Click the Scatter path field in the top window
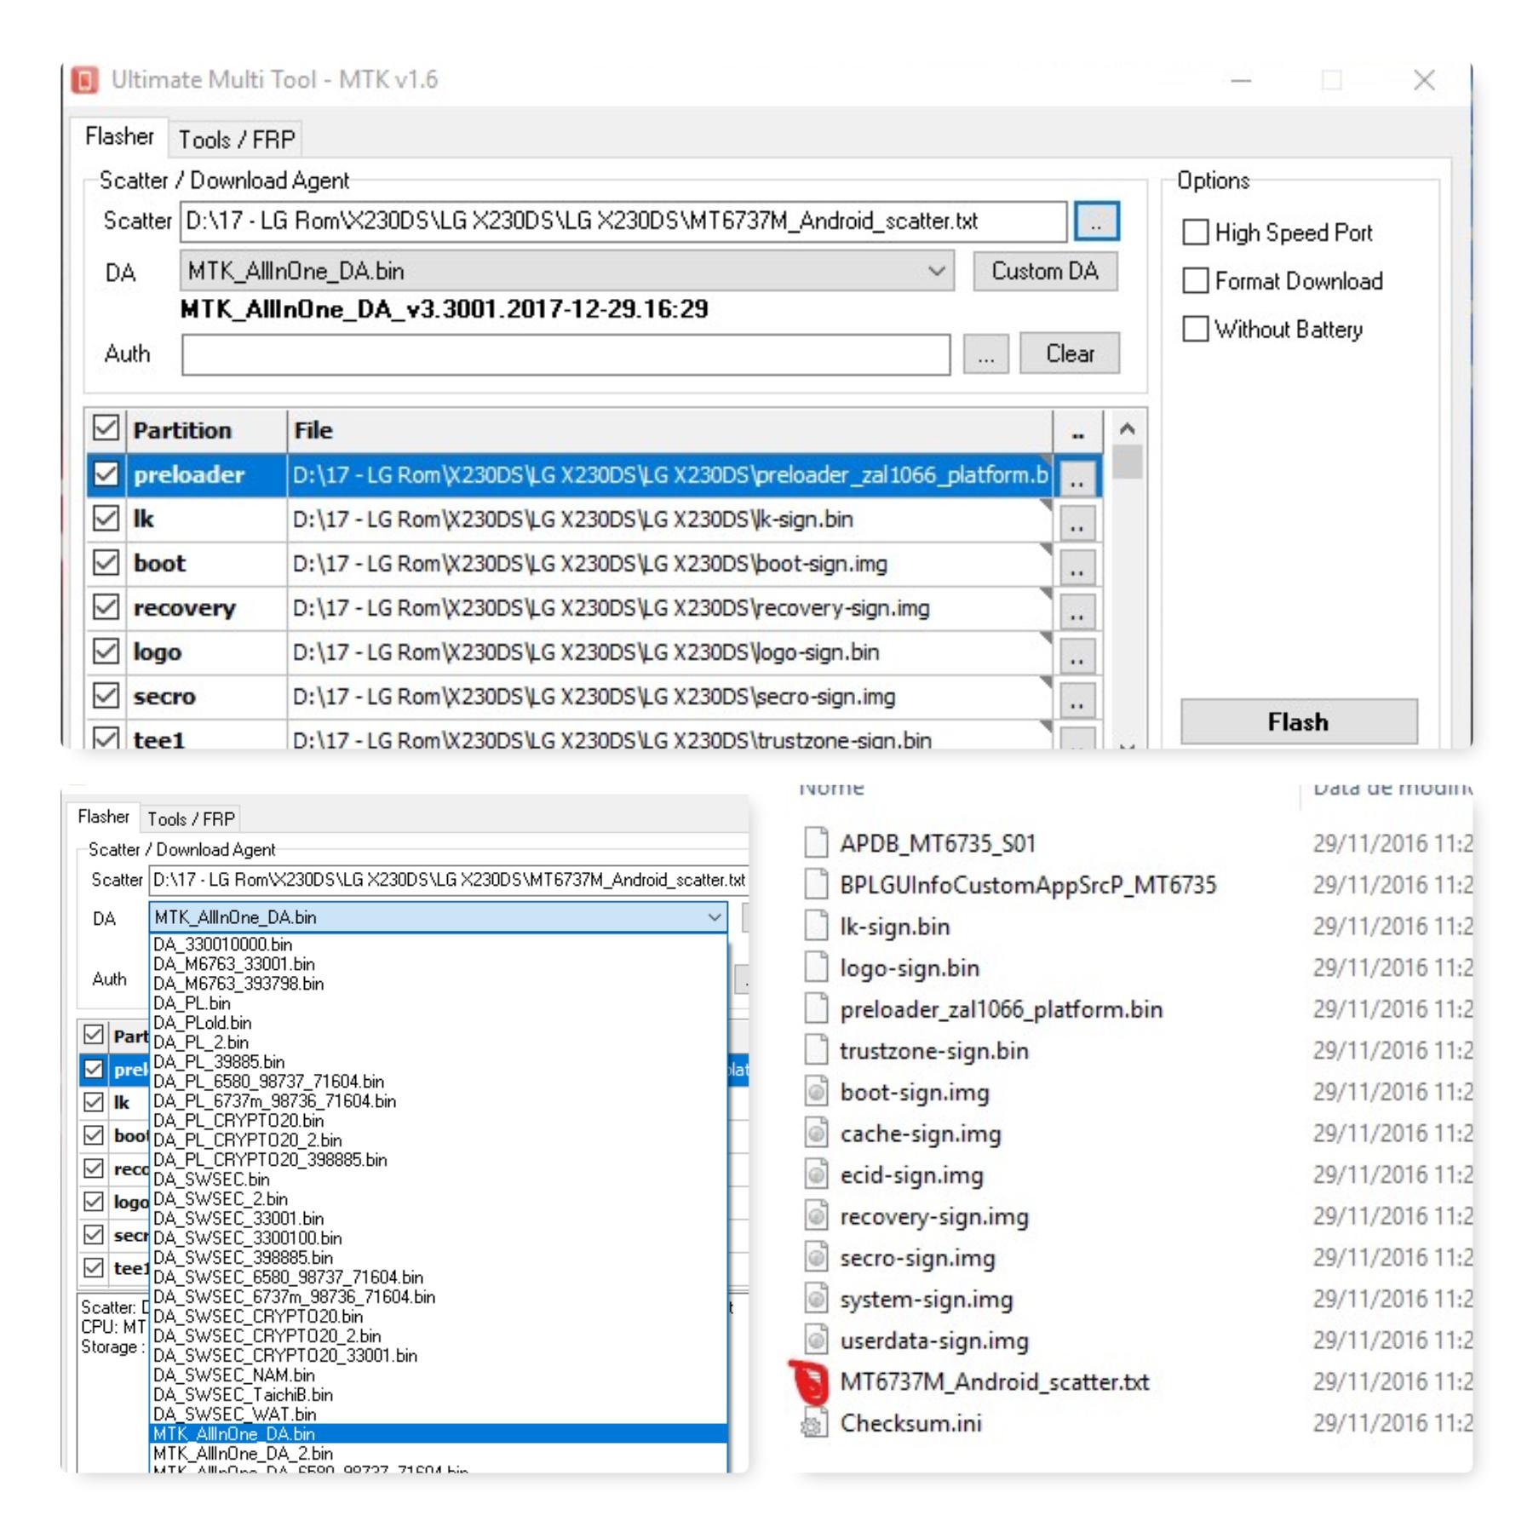 [x=623, y=221]
